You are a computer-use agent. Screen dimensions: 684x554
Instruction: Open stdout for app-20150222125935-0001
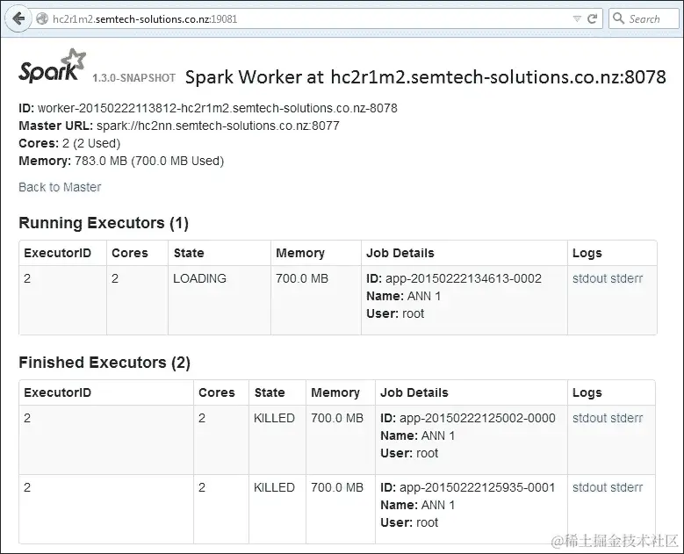click(x=589, y=487)
